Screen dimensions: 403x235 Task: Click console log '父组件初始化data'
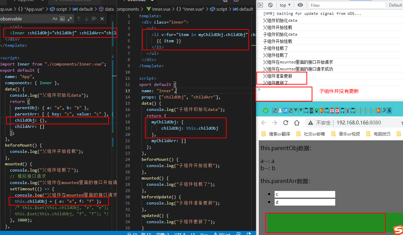(280, 20)
